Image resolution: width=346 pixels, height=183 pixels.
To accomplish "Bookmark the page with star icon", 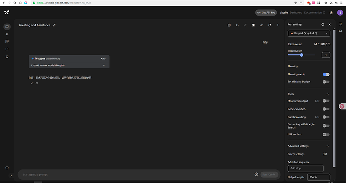I will 296,3.
